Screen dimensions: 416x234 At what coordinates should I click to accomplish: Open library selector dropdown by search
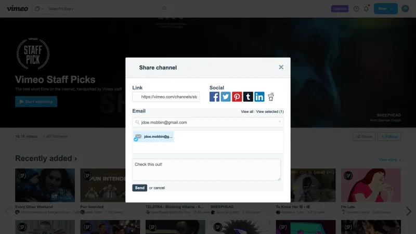click(x=40, y=9)
